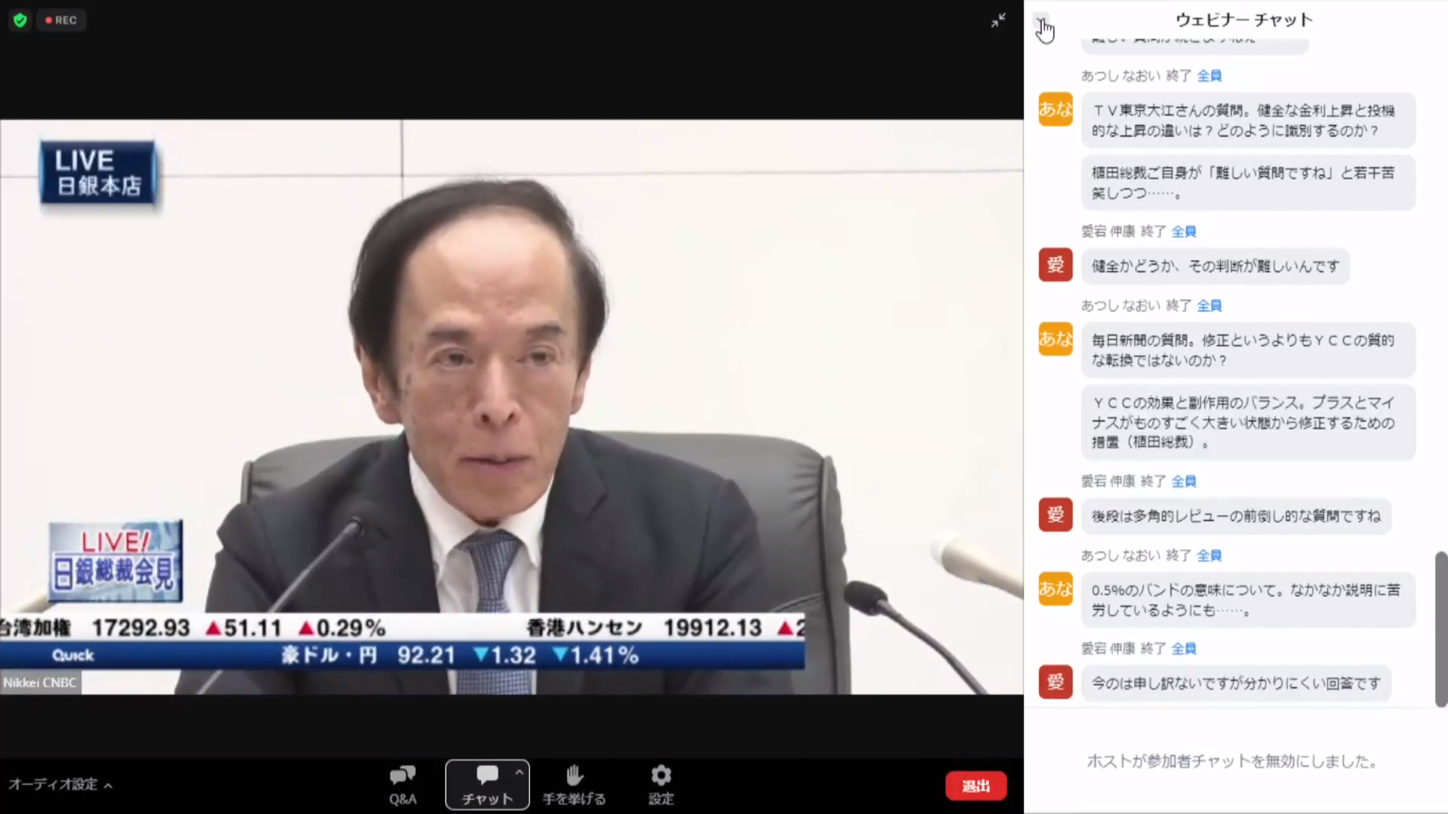Expand chat options caret next to チャット
Viewport: 1448px width, 814px height.
519,773
